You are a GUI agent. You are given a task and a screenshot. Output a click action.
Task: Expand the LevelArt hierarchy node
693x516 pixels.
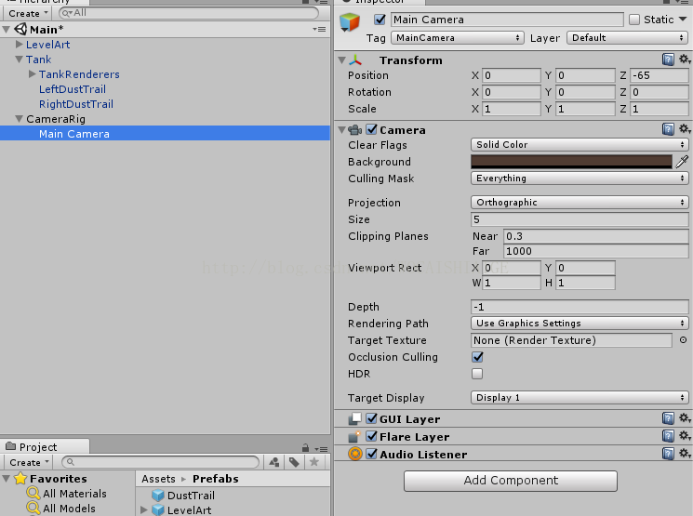(19, 45)
